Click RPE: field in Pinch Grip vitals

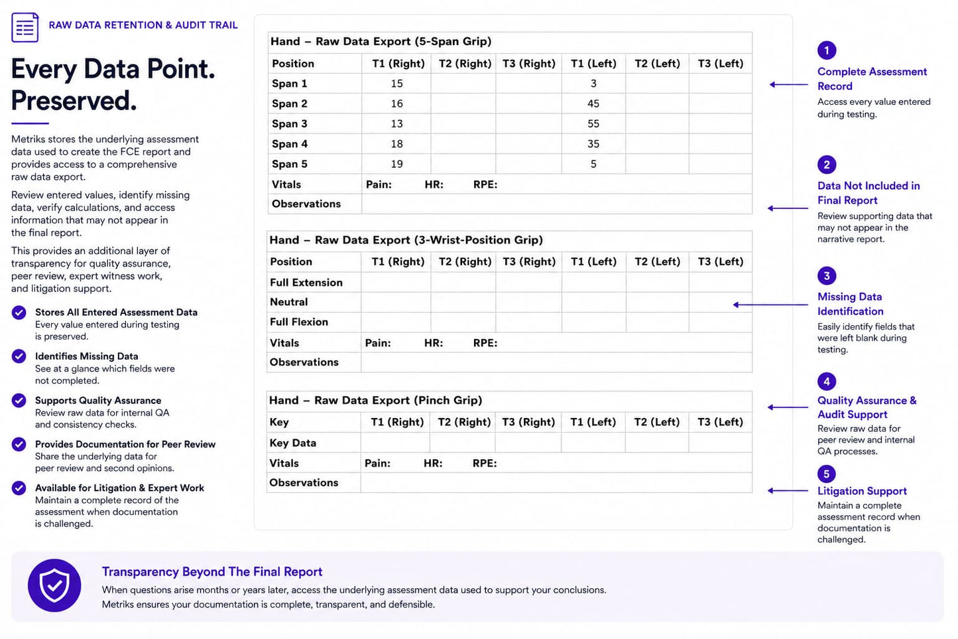click(485, 463)
